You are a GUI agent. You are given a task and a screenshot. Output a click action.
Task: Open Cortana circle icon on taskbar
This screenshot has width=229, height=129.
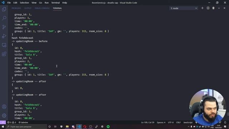click(x=49, y=126)
